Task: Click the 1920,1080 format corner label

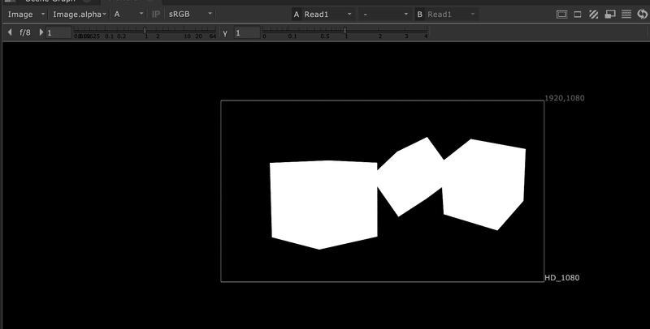Action: click(x=564, y=98)
